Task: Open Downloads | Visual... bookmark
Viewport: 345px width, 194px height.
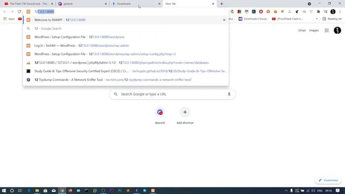Action: (x=253, y=19)
